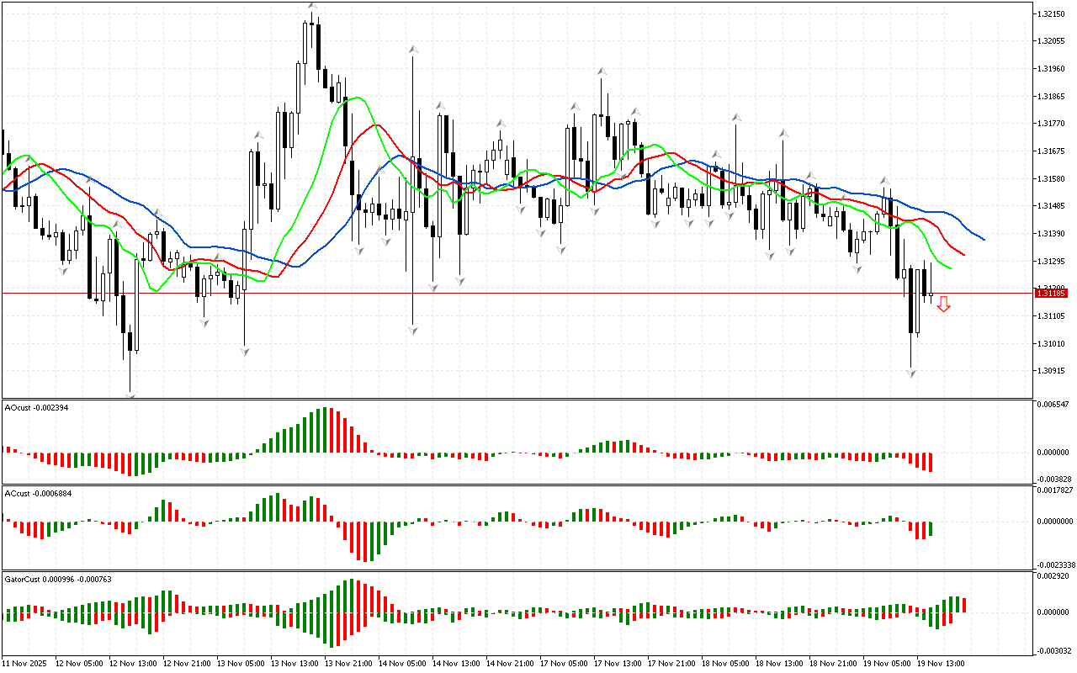Image resolution: width=1077 pixels, height=673 pixels.
Task: Select the right end of the green Alligator line
Action: [x=951, y=269]
